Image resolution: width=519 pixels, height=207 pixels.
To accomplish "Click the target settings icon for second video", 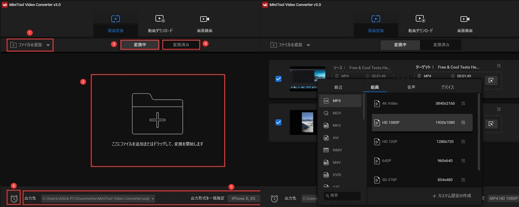I will click(490, 124).
